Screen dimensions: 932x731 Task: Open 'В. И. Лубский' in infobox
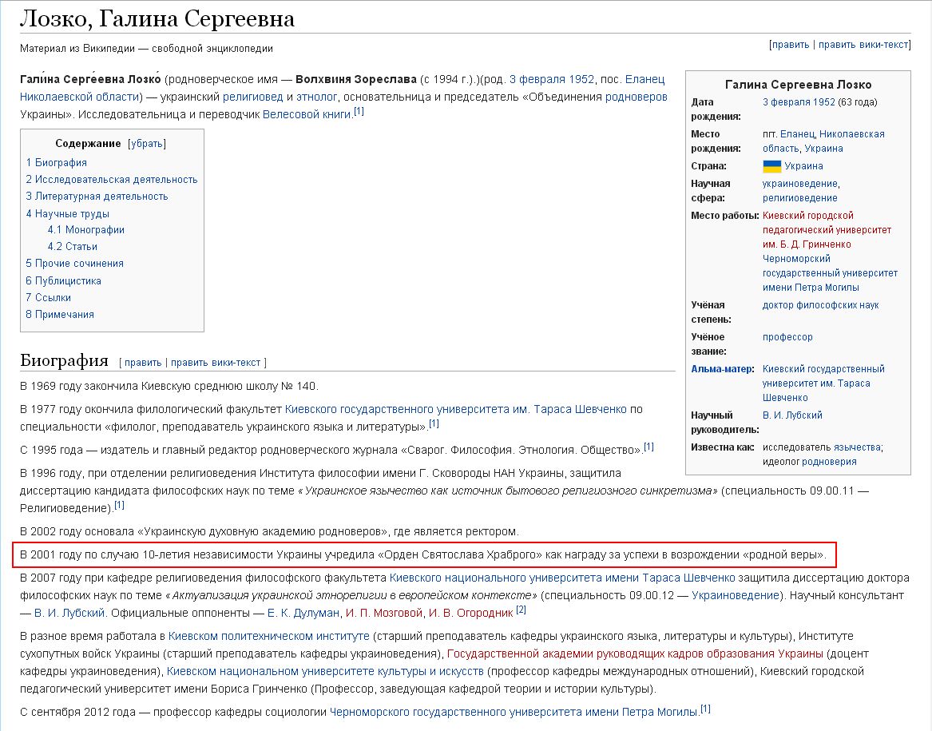pos(792,415)
